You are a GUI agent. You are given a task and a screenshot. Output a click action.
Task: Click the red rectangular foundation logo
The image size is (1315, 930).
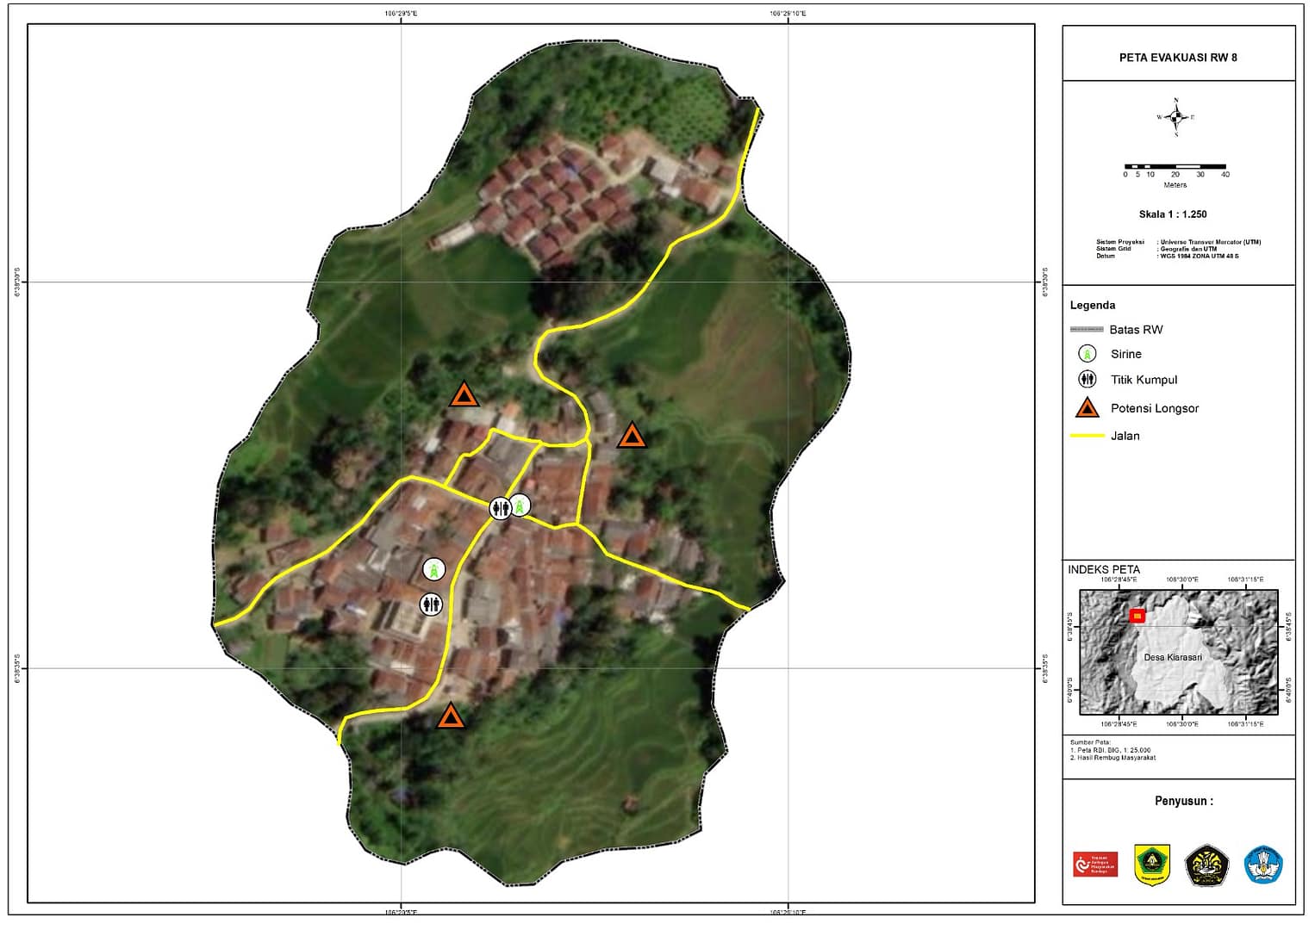tap(1095, 864)
